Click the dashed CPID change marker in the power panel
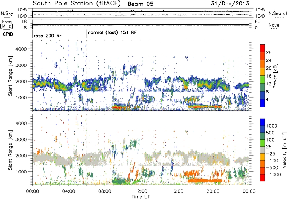This screenshot has width=288, height=199. pos(87,76)
